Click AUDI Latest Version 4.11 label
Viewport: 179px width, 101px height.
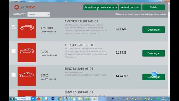click(49, 55)
